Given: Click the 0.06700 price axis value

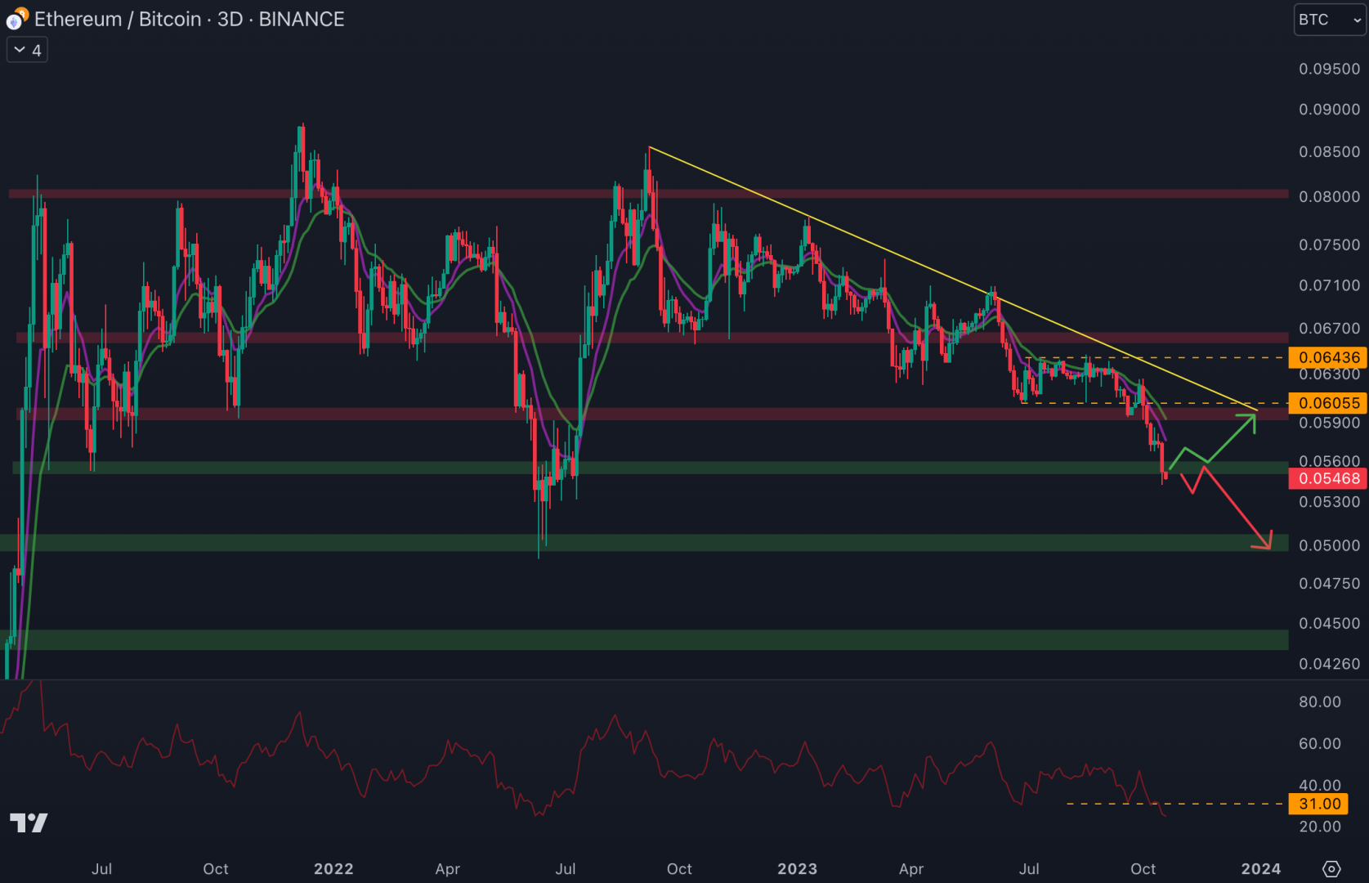Looking at the screenshot, I should pos(1329,329).
